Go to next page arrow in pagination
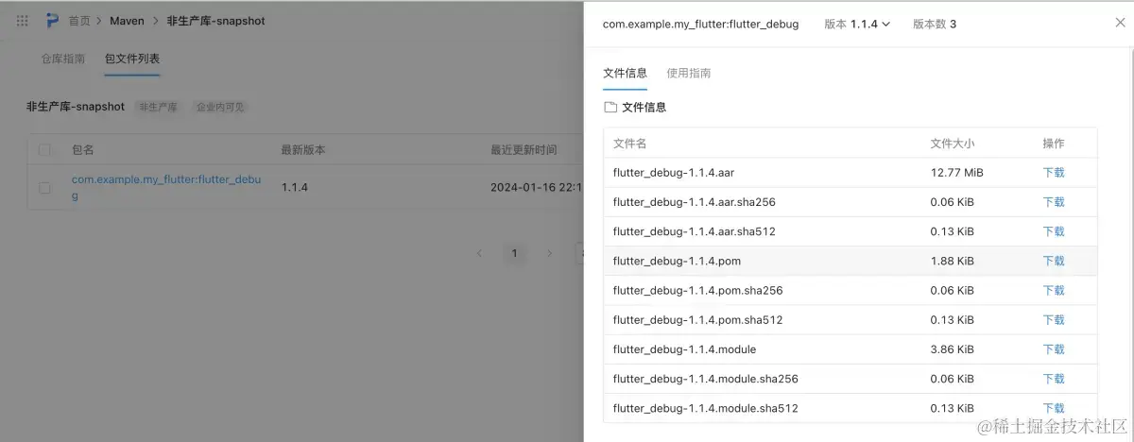1134x442 pixels. click(x=549, y=253)
